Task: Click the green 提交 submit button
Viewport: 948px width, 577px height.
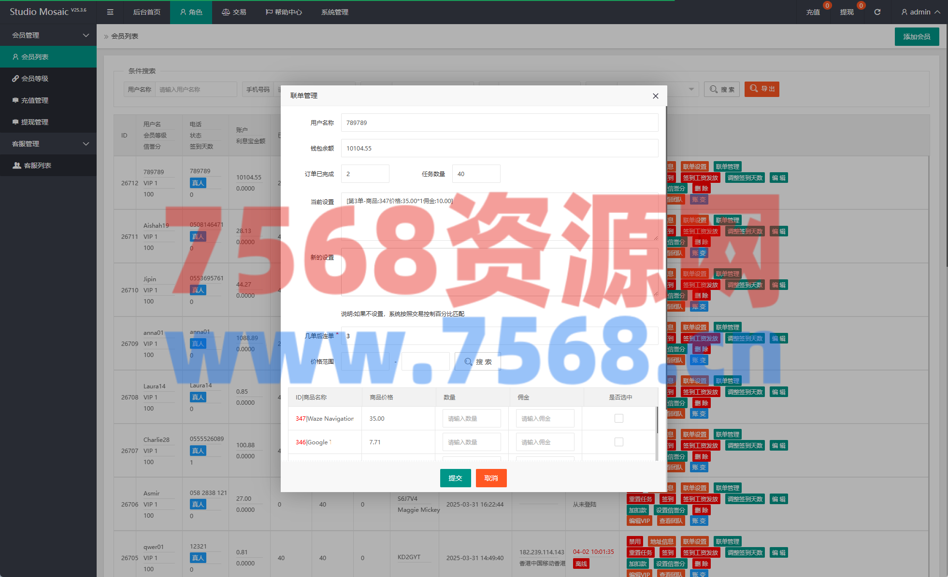Action: pyautogui.click(x=455, y=478)
